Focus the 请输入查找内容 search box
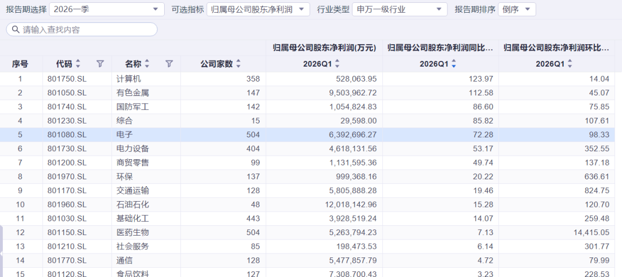 click(x=82, y=30)
